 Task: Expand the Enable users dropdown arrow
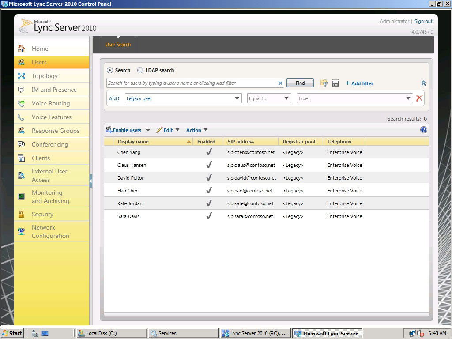(147, 130)
